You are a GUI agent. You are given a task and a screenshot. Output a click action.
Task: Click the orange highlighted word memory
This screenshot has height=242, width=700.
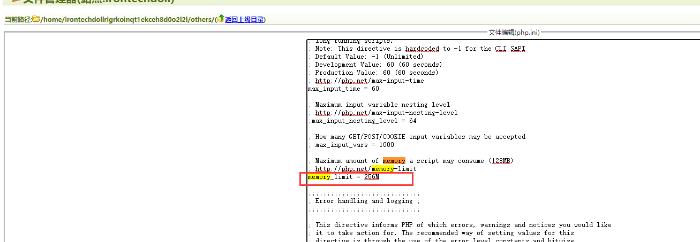[394, 161]
